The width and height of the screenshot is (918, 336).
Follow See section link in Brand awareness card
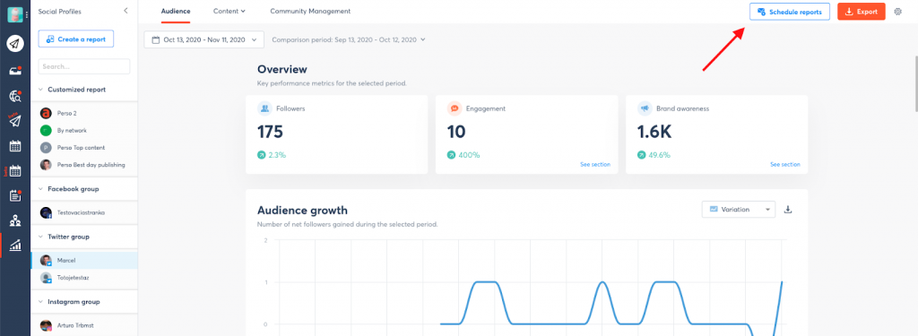click(785, 165)
